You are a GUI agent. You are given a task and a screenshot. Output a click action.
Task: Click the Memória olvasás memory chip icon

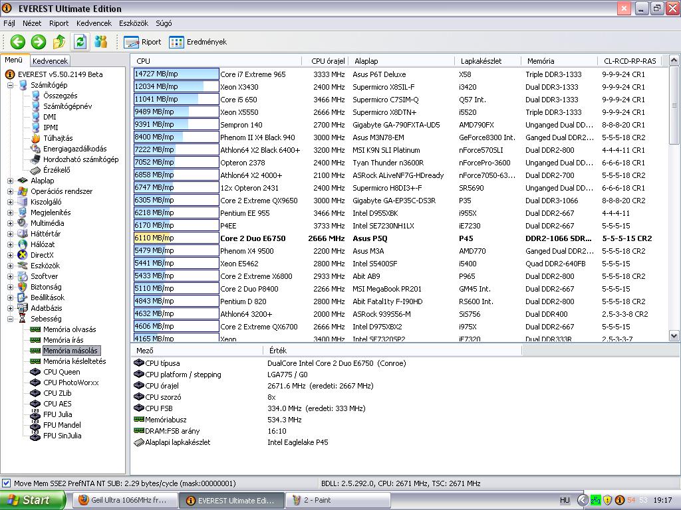[35, 329]
